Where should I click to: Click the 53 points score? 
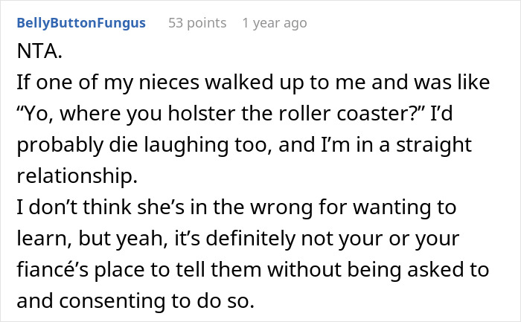197,24
